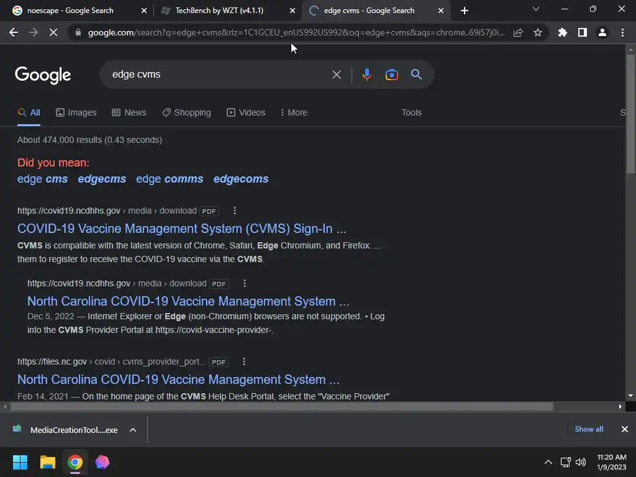
Task: Select the Shopping search filter
Action: (x=186, y=113)
